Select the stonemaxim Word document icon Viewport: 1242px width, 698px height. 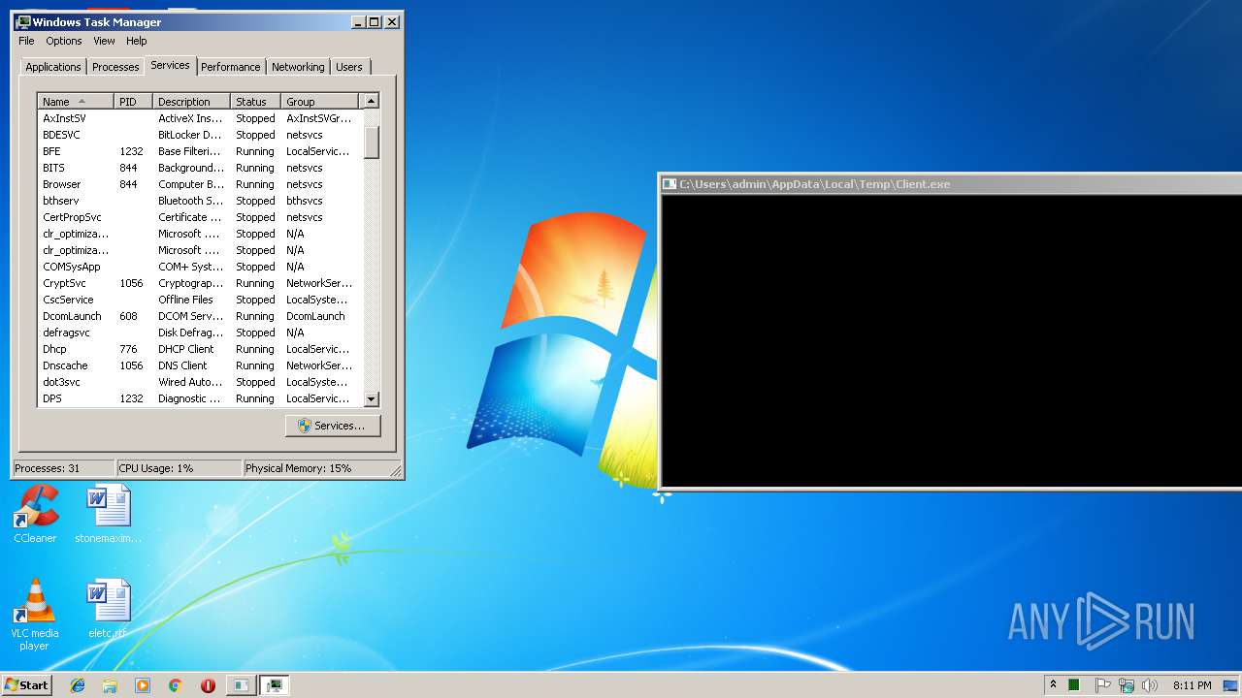108,514
